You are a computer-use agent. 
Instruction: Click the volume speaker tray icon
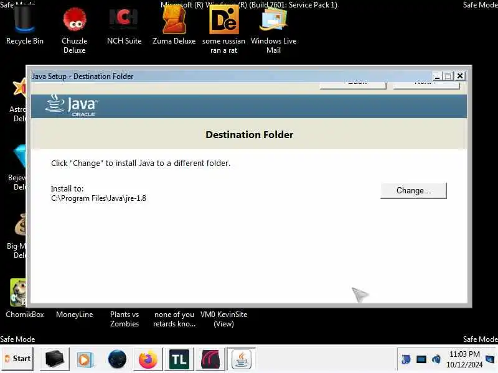[x=436, y=359]
